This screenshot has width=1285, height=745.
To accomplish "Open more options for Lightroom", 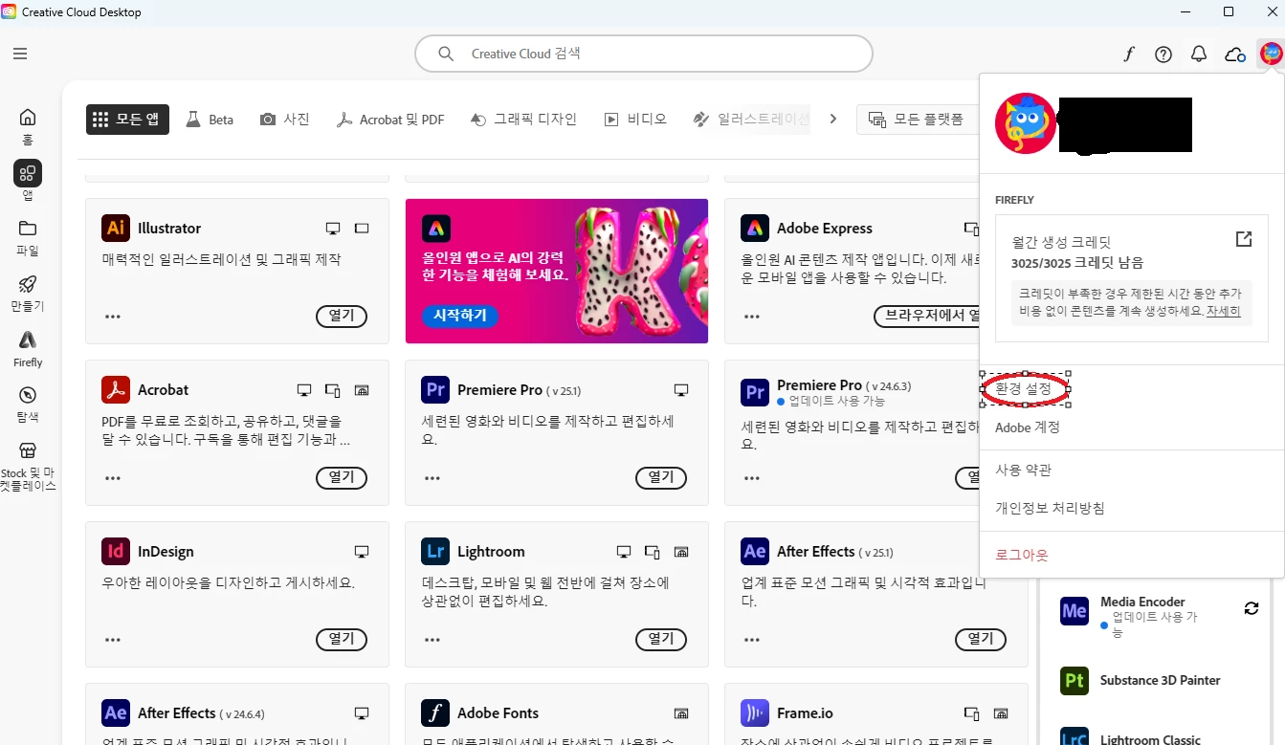I will pos(432,640).
